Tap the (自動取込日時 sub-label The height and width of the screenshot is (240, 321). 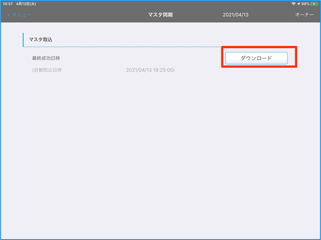pos(47,69)
